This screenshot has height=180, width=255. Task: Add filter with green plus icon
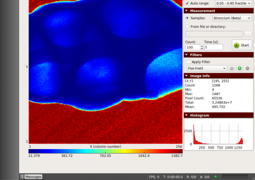(240, 68)
